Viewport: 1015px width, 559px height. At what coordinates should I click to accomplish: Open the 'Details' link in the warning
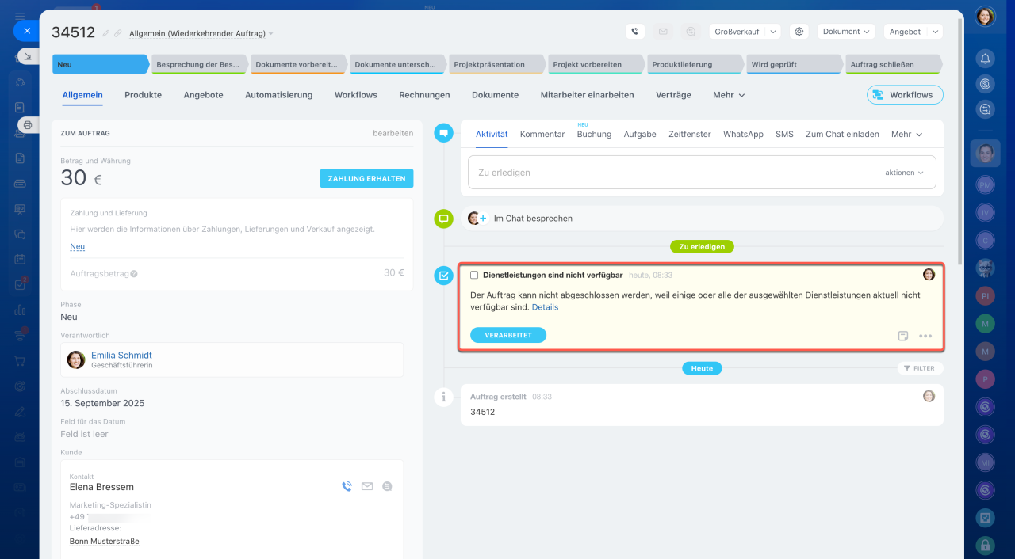545,307
